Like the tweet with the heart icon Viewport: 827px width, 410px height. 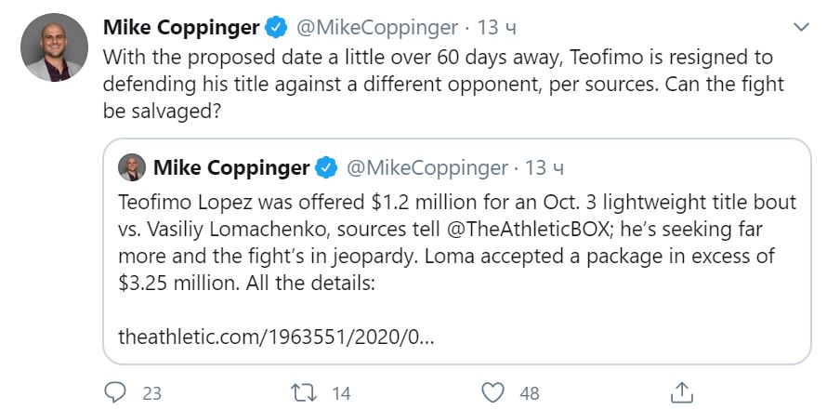coord(494,392)
